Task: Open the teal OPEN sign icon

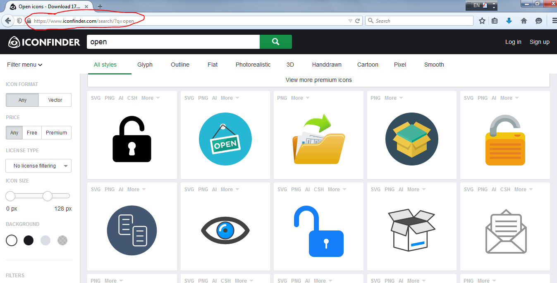Action: coord(225,139)
